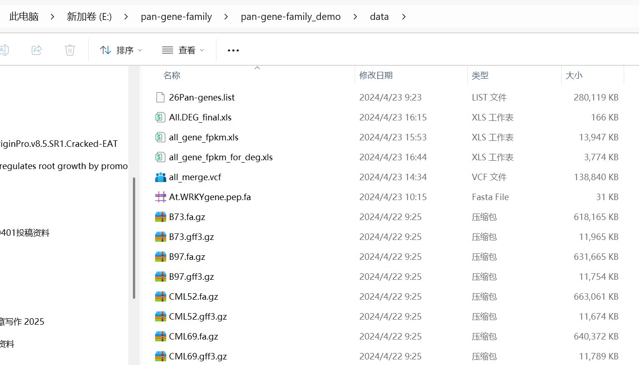Click the share icon in the toolbar

37,50
